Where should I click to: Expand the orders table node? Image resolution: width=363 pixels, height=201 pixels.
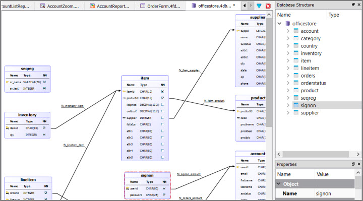[288, 75]
